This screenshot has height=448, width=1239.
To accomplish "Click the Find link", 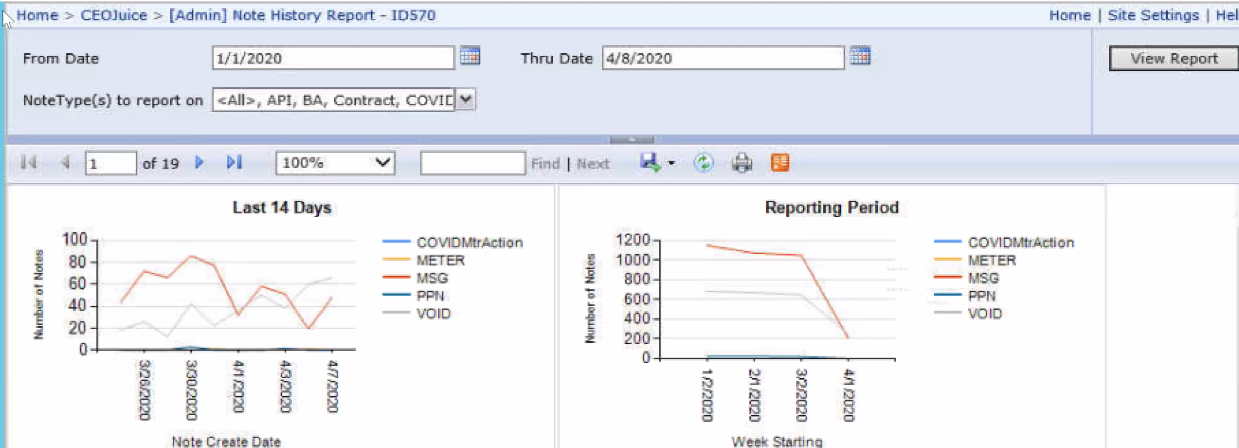I will click(x=545, y=164).
